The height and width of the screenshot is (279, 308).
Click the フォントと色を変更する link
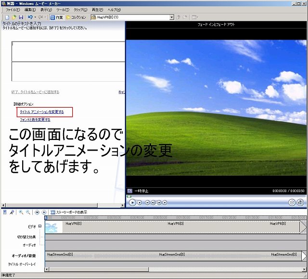coord(35,120)
